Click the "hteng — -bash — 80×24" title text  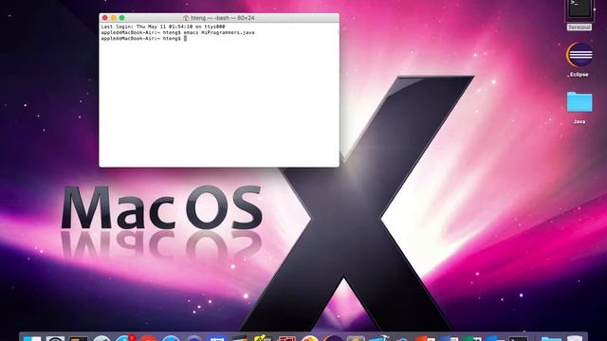coord(223,18)
